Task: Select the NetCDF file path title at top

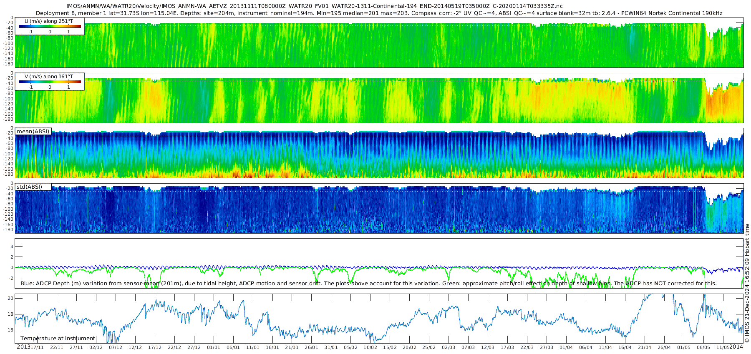Action: pyautogui.click(x=315, y=6)
